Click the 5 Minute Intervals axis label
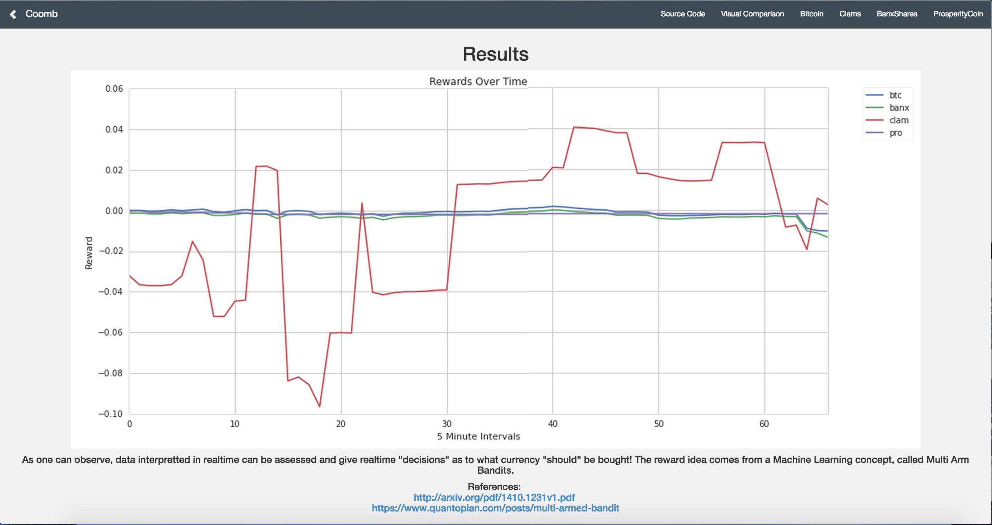The width and height of the screenshot is (992, 525). click(x=478, y=436)
